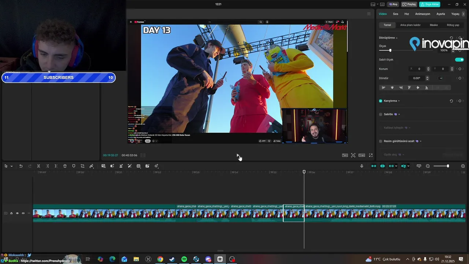
Task: Click the Delete left (trim start) tool
Action: click(47, 166)
